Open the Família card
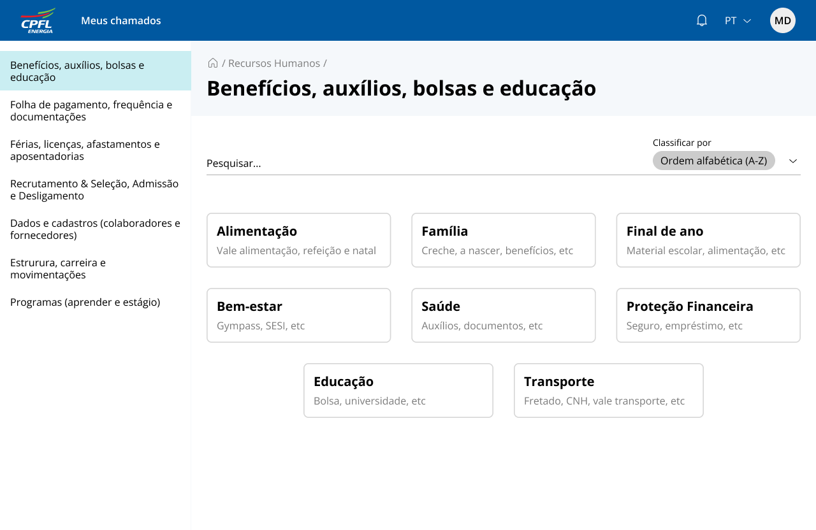Image resolution: width=816 pixels, height=530 pixels. (504, 240)
